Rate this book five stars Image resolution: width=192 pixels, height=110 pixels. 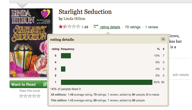[38, 96]
